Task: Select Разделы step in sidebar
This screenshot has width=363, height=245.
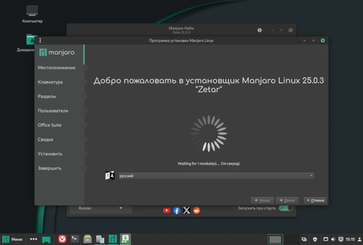Action: (x=47, y=96)
